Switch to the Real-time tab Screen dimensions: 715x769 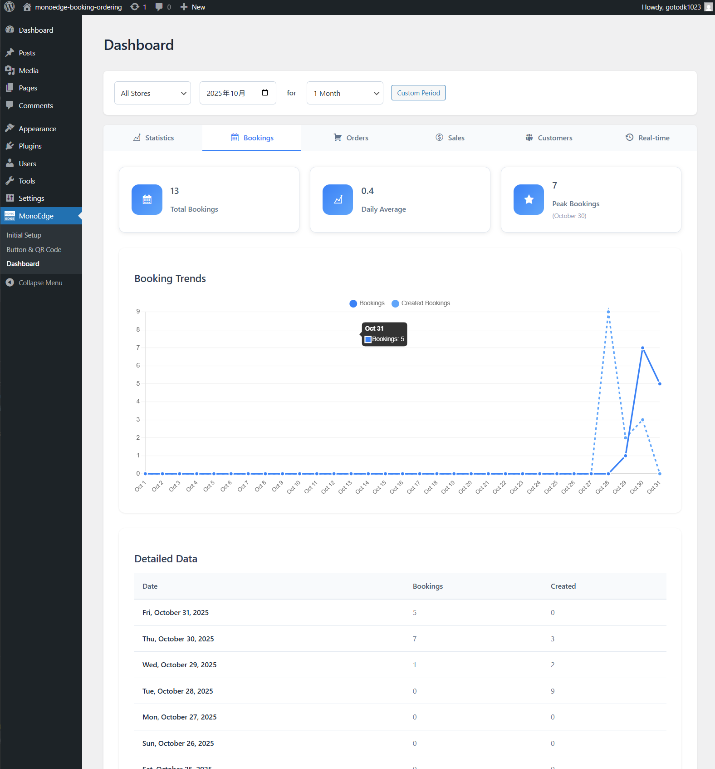coord(647,138)
